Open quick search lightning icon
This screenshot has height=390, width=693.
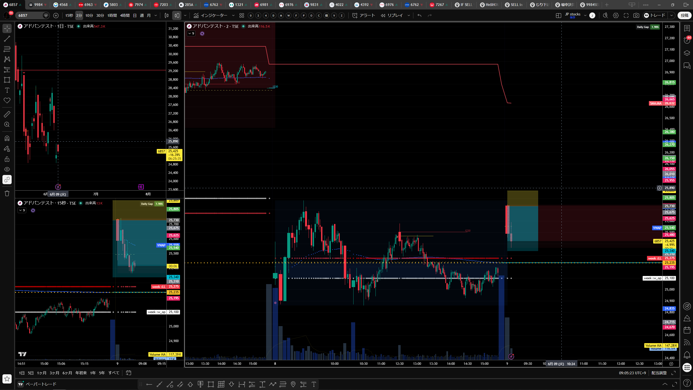tap(606, 15)
